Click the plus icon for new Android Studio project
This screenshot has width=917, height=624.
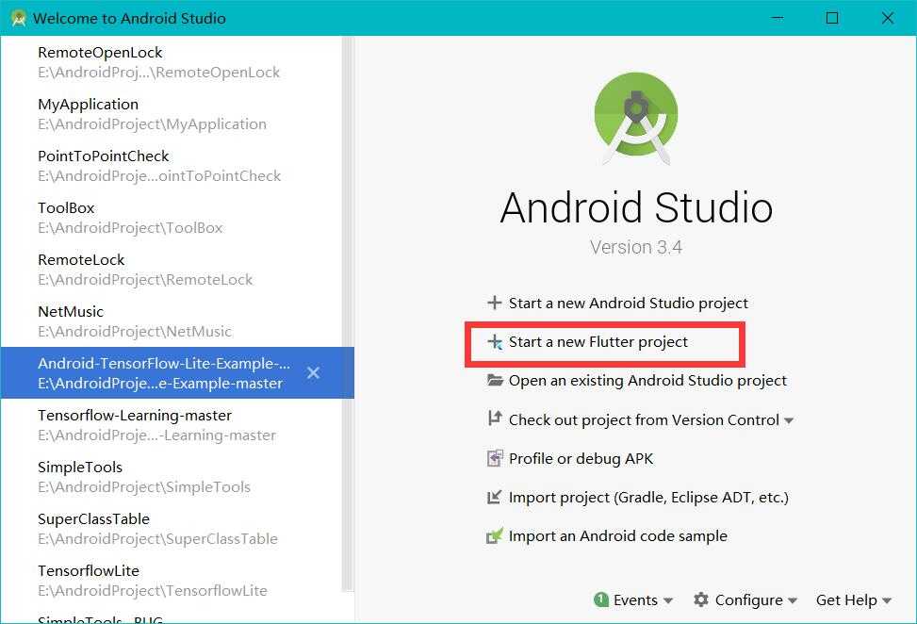tap(495, 303)
